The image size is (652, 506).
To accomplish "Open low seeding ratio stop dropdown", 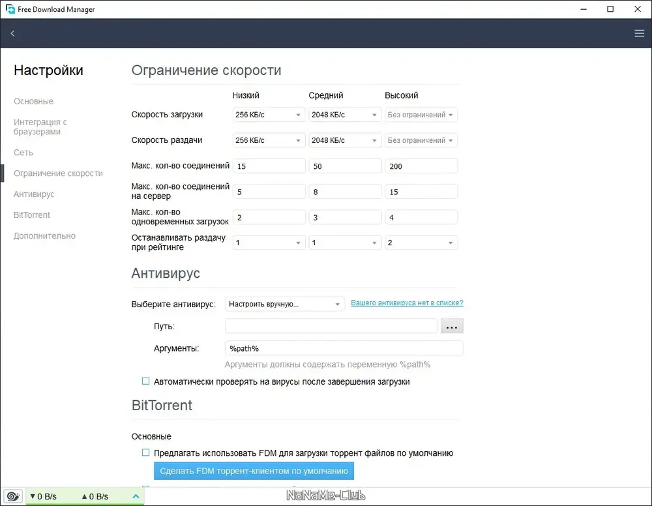I will coord(269,243).
